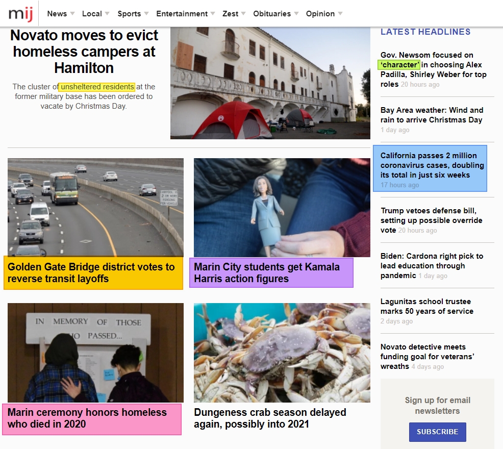Click '4 days ago' timestamp after wreaths headline
The height and width of the screenshot is (449, 503).
coord(427,366)
